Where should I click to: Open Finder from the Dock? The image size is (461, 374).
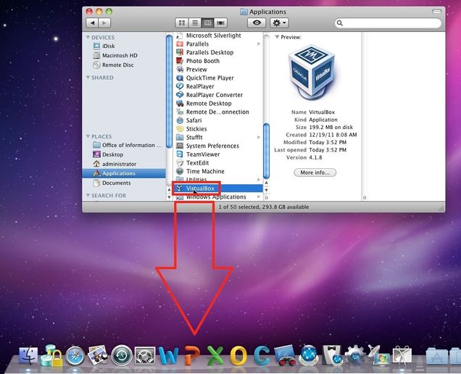click(x=28, y=356)
